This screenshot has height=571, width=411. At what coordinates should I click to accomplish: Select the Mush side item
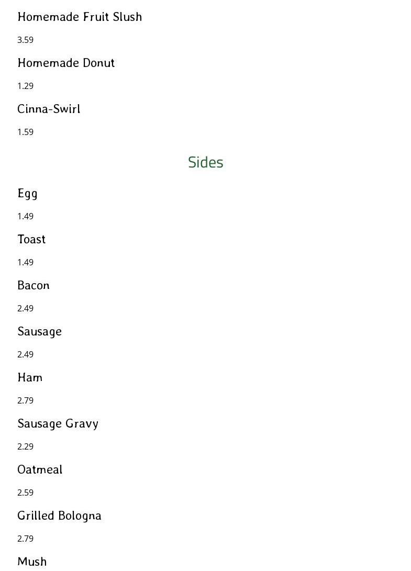point(32,562)
